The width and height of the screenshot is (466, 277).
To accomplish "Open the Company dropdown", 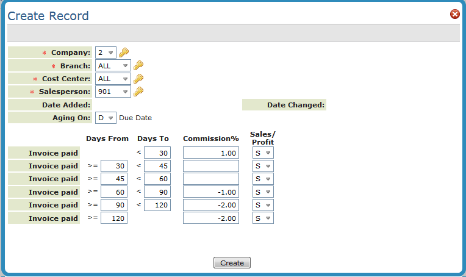I will (x=106, y=52).
